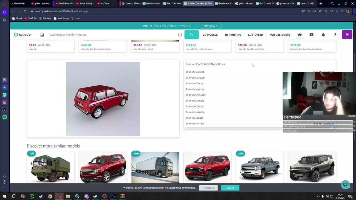Open the Gmail bookmark
Screen dimensions: 356x200
click(x=17, y=18)
